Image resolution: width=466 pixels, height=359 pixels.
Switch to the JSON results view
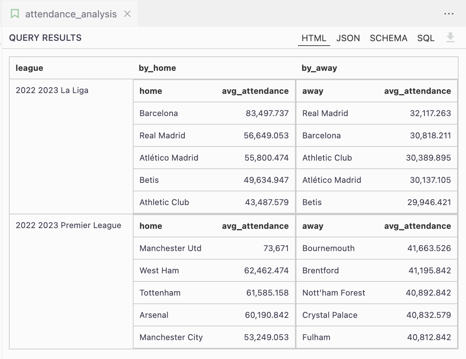[348, 38]
